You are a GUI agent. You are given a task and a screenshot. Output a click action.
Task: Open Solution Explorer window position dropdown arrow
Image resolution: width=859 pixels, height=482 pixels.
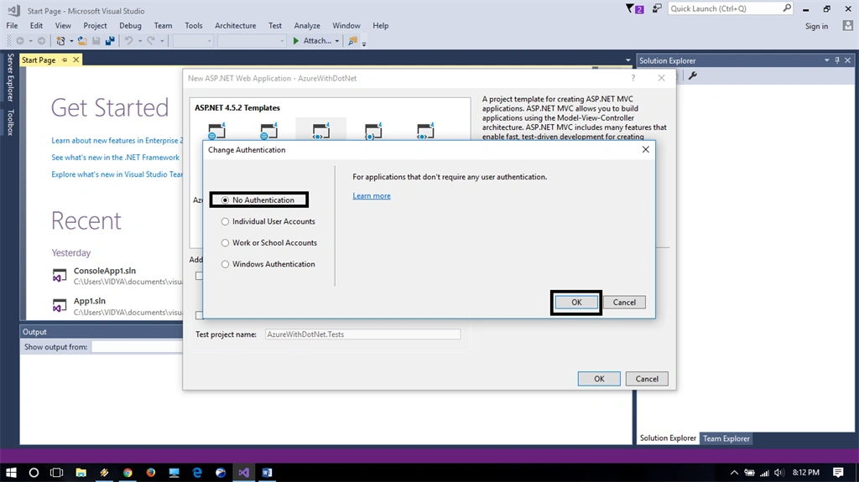pyautogui.click(x=826, y=60)
